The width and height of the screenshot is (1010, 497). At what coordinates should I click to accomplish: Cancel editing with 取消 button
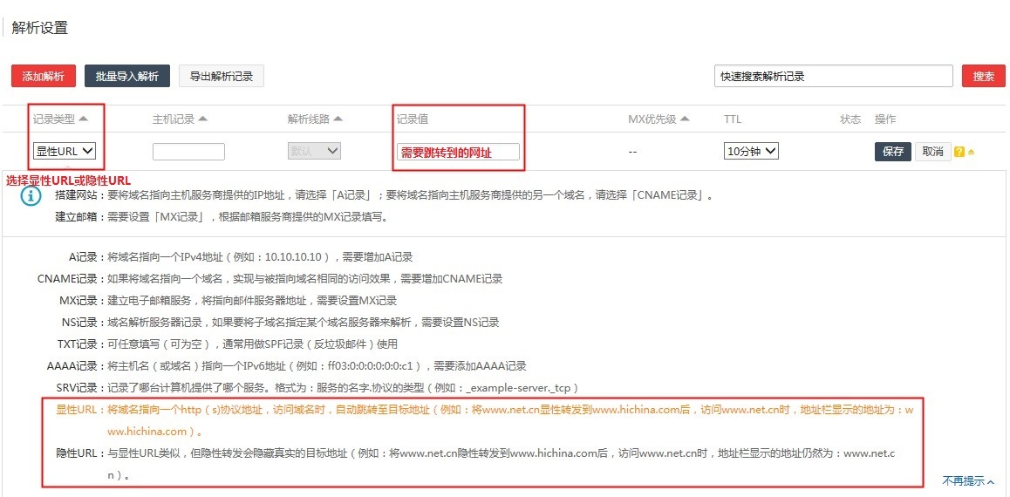click(932, 151)
